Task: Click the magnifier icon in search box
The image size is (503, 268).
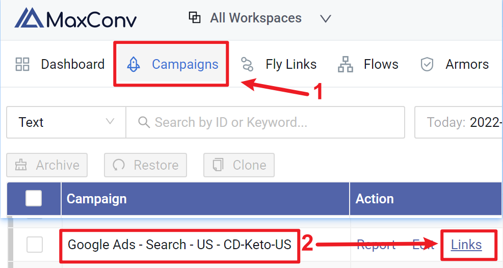Action: click(144, 122)
